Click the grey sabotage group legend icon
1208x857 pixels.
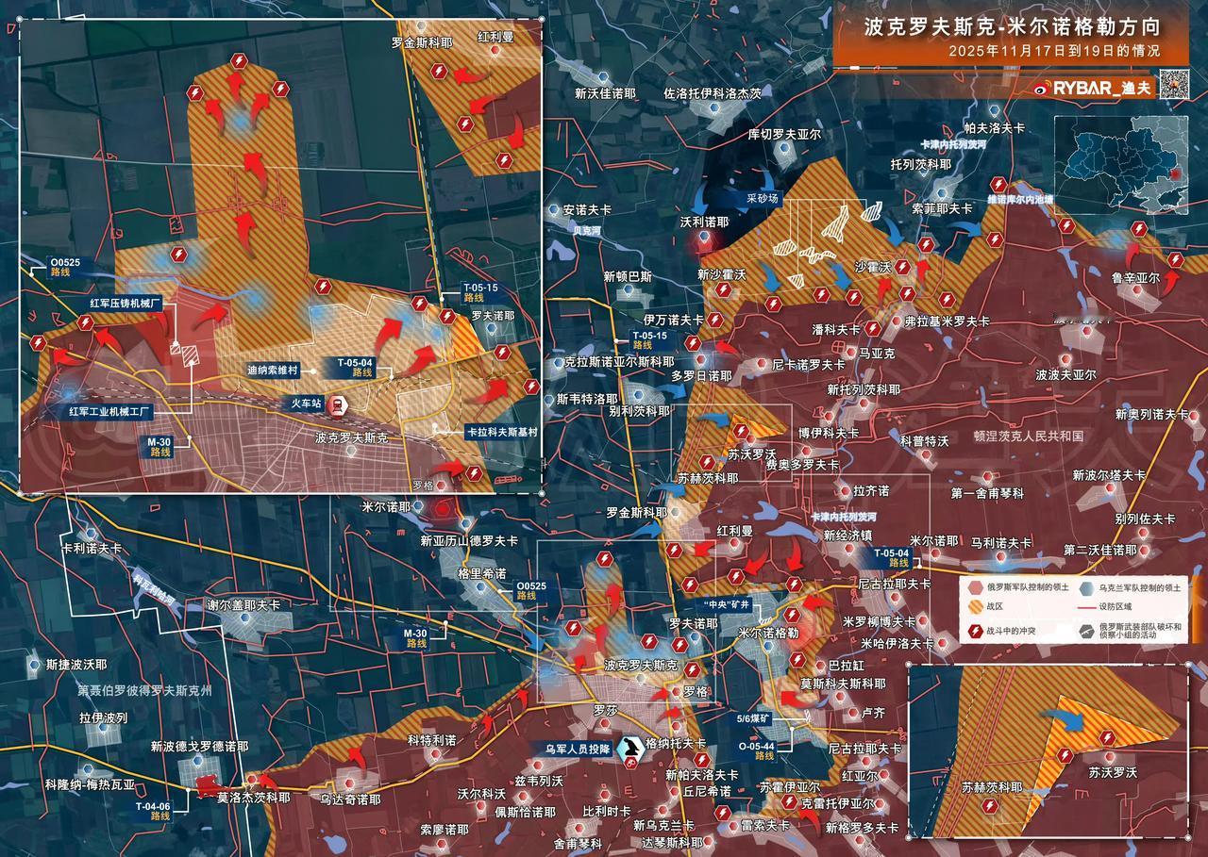tap(1084, 631)
